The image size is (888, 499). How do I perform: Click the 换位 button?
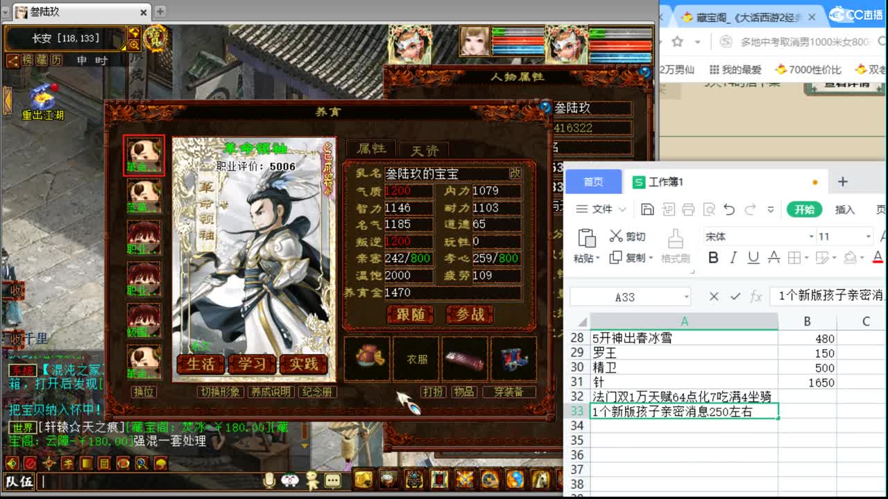144,392
